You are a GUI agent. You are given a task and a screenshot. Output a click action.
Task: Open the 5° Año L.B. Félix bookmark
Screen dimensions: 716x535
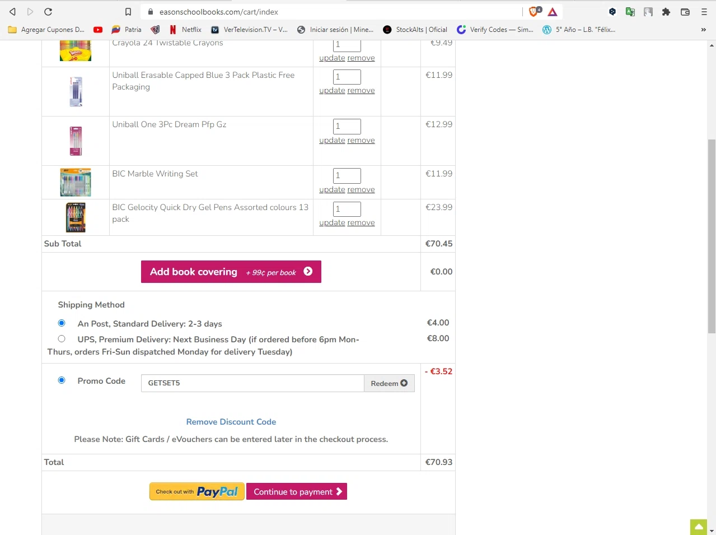click(579, 30)
